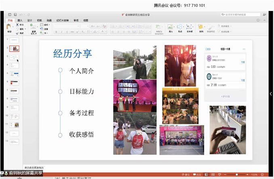Click the 重置 reset slide button
Viewport: 274px width, 179px height.
coord(46,29)
